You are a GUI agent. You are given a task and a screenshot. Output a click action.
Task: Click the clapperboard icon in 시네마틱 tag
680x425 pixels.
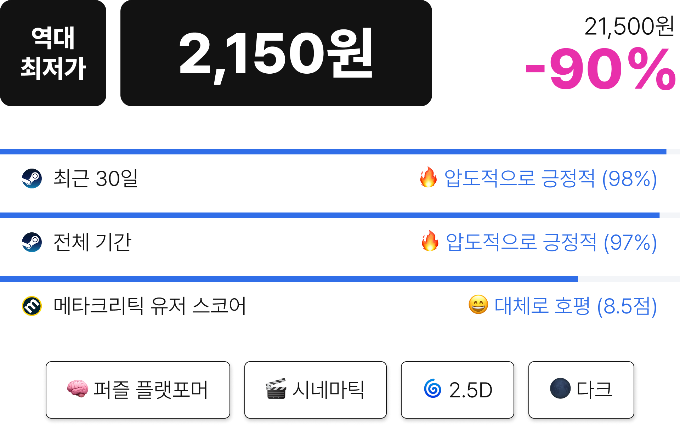pyautogui.click(x=276, y=389)
